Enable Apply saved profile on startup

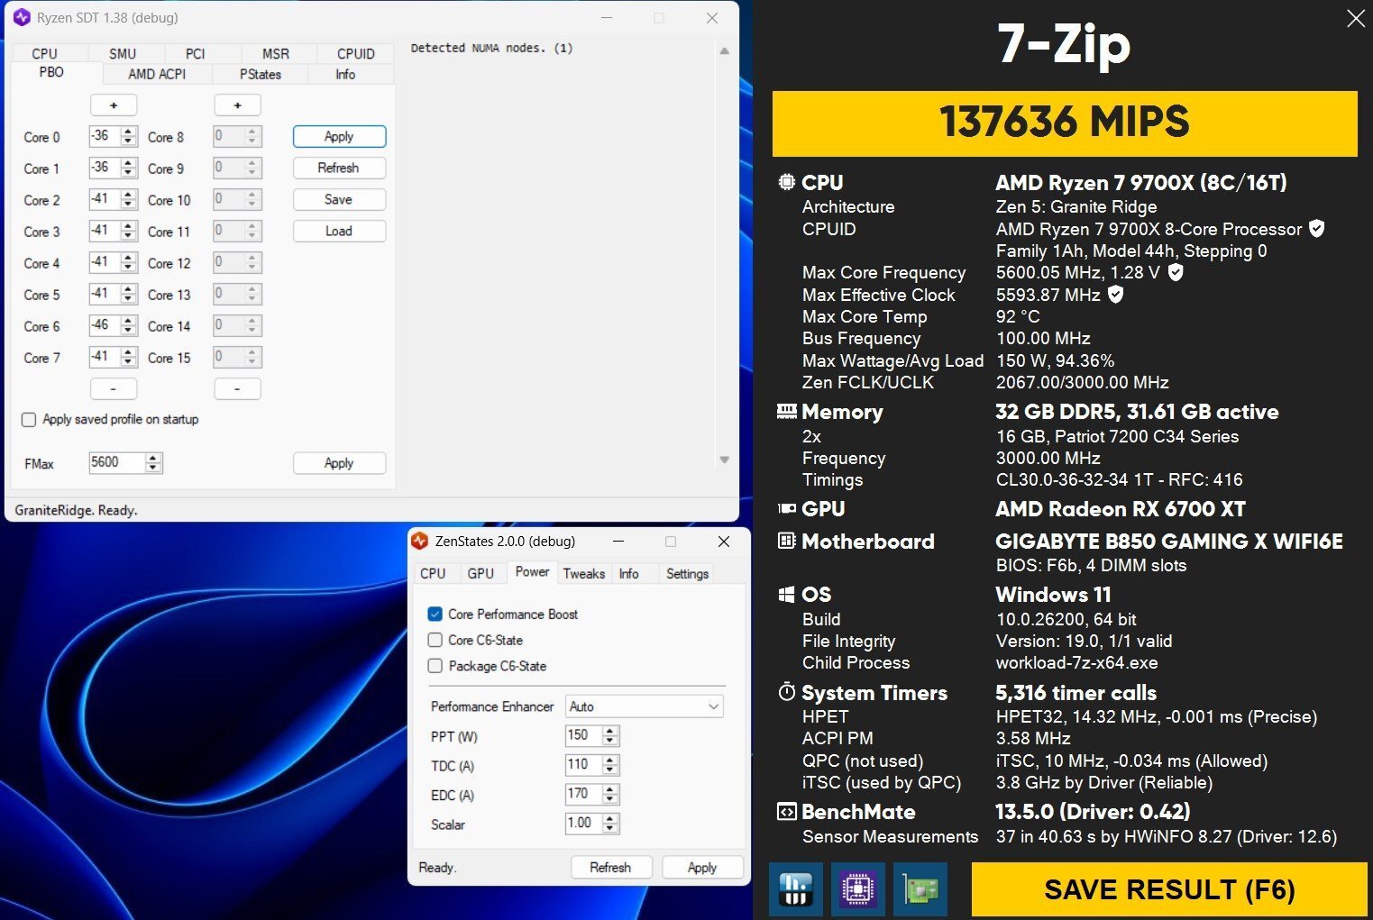[29, 420]
